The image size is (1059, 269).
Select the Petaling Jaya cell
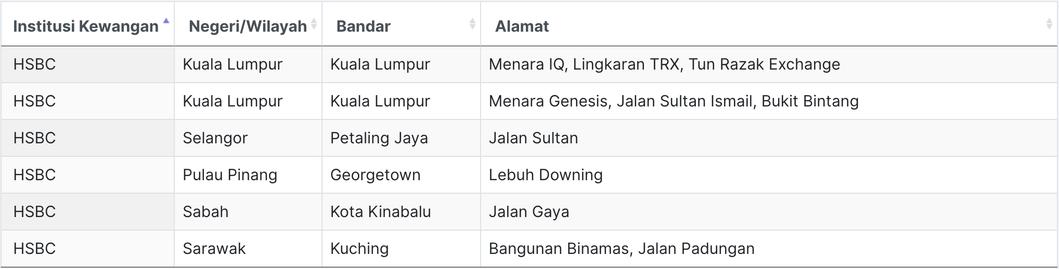(x=379, y=138)
